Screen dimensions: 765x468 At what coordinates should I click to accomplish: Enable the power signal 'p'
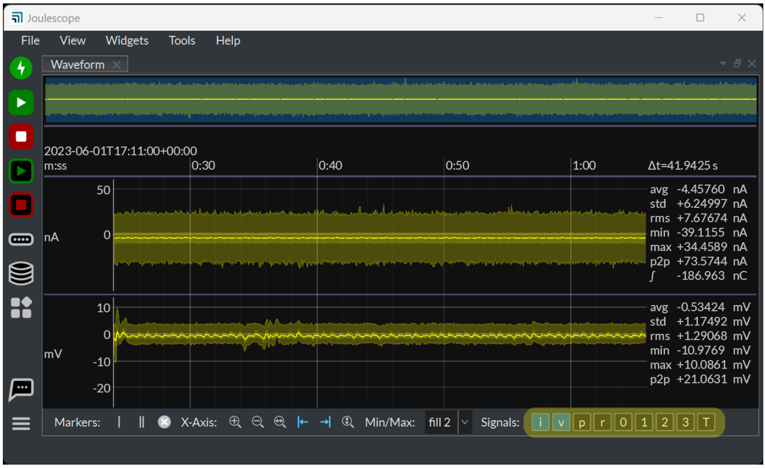(582, 423)
